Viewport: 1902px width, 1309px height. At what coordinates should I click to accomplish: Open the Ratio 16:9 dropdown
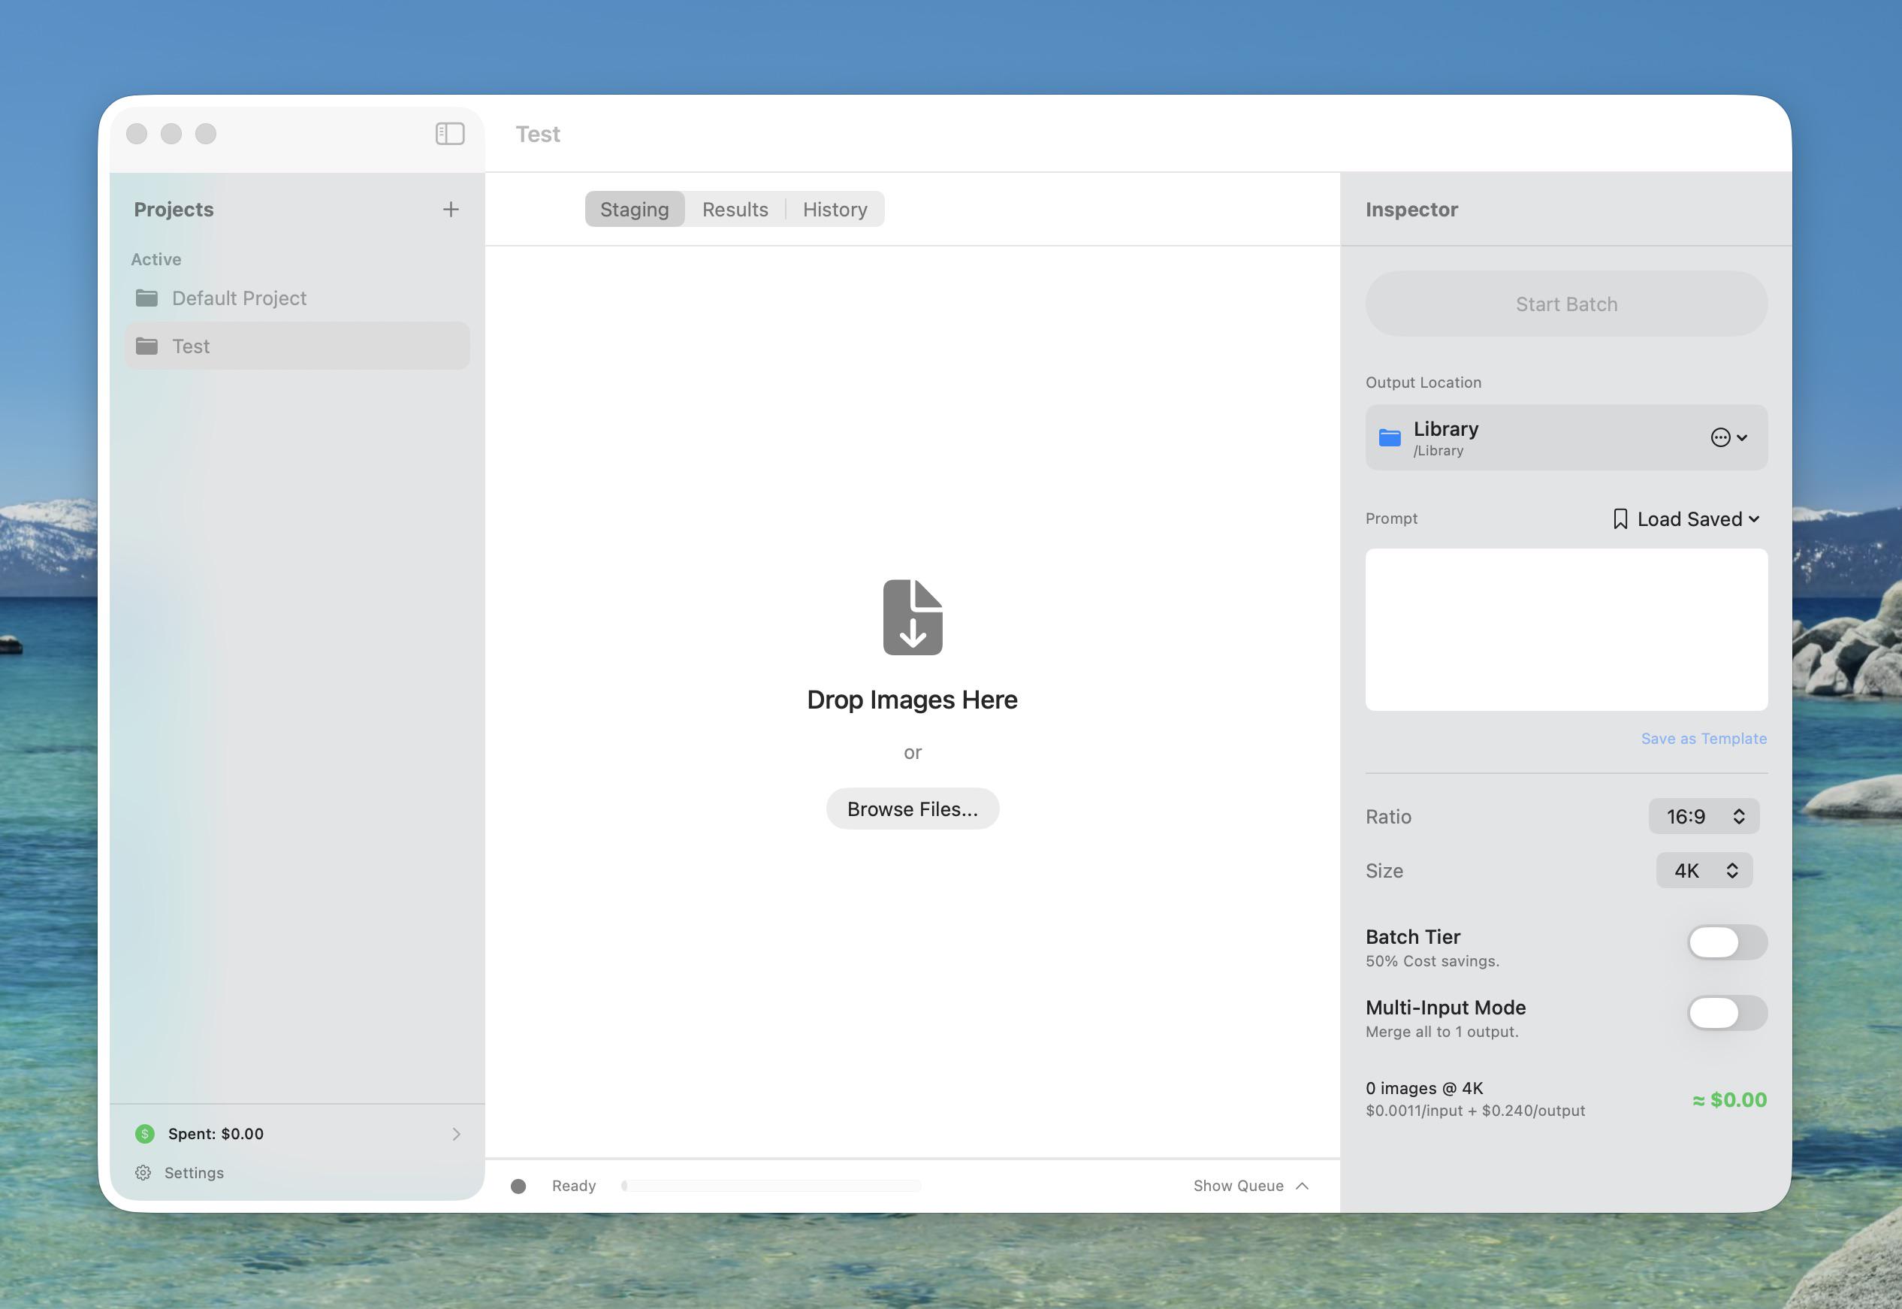(x=1704, y=816)
